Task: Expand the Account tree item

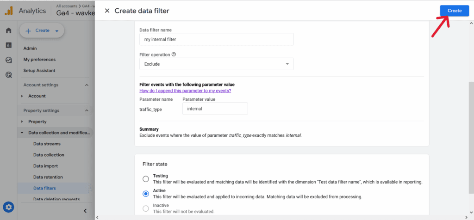Action: (22, 96)
